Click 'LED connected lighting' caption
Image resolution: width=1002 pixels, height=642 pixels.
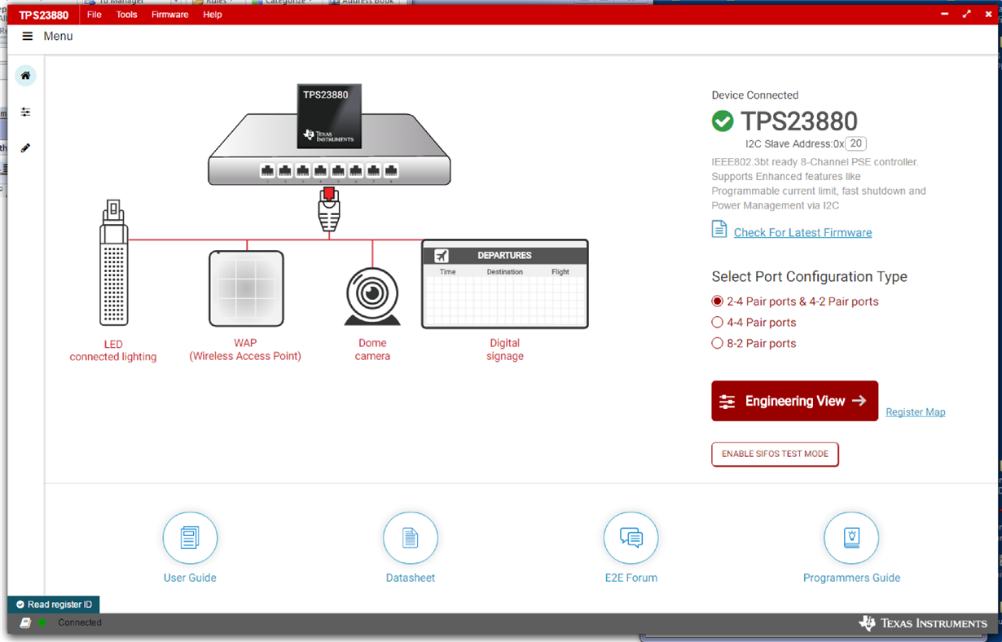coord(113,350)
